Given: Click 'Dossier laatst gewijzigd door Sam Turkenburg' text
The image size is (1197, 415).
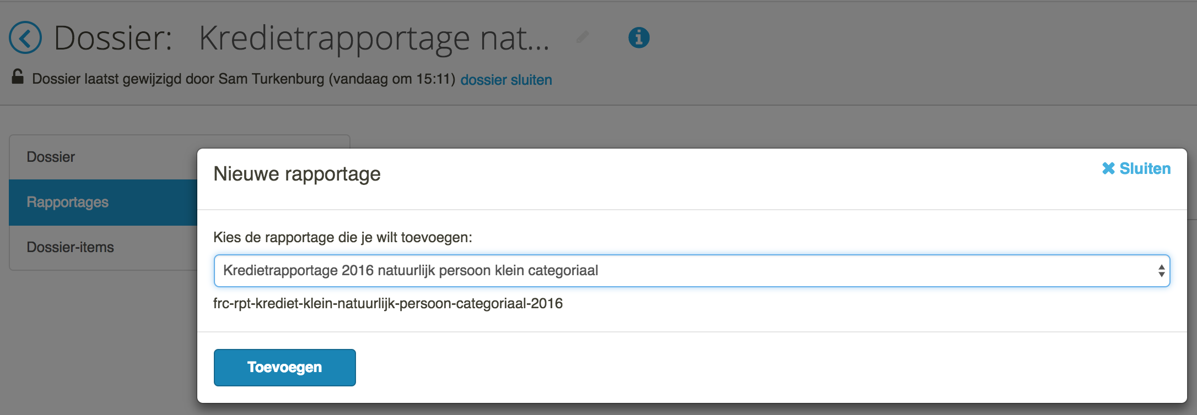Looking at the screenshot, I should point(244,79).
